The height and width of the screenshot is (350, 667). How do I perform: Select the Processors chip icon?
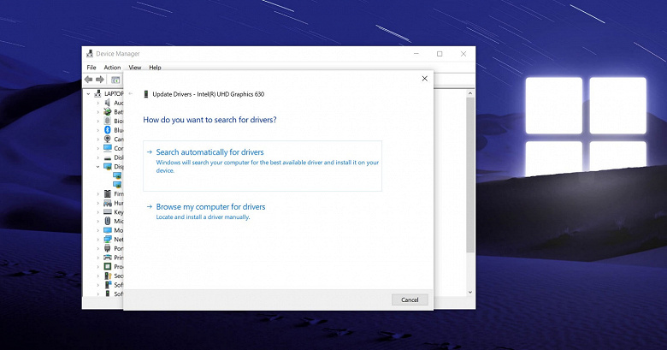108,266
